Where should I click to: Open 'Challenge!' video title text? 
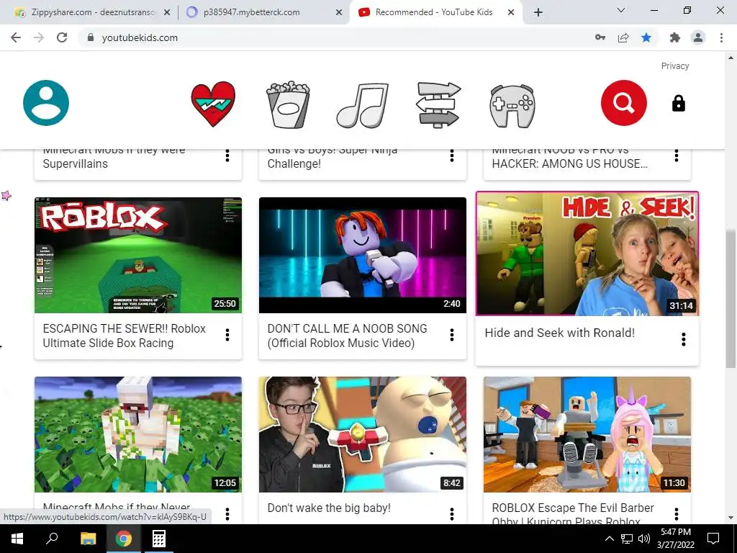pos(294,163)
